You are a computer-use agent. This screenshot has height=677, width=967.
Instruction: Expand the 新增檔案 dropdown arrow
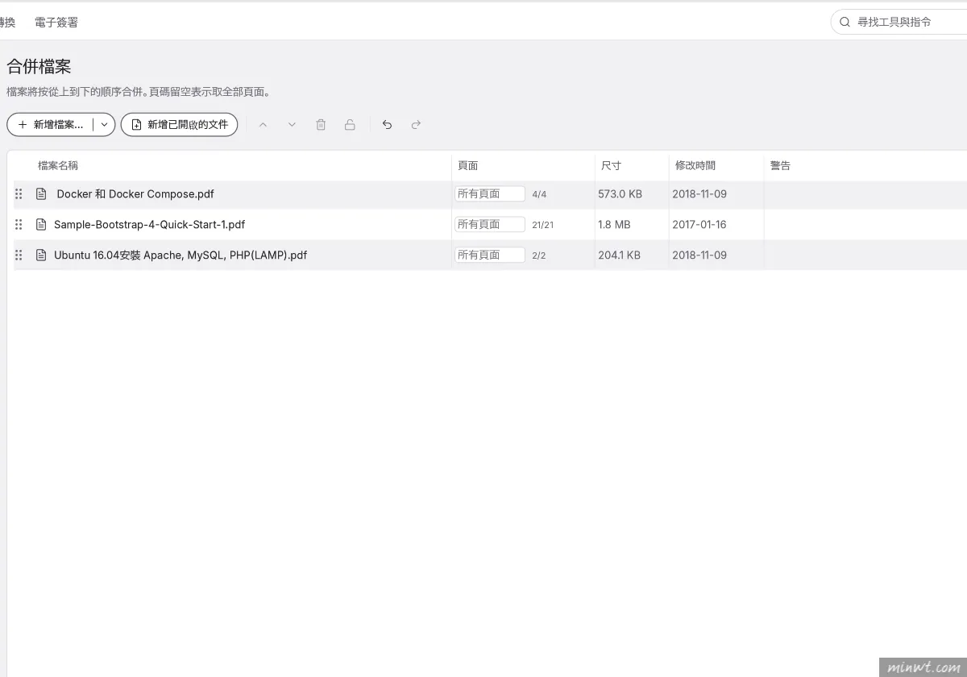pos(104,125)
